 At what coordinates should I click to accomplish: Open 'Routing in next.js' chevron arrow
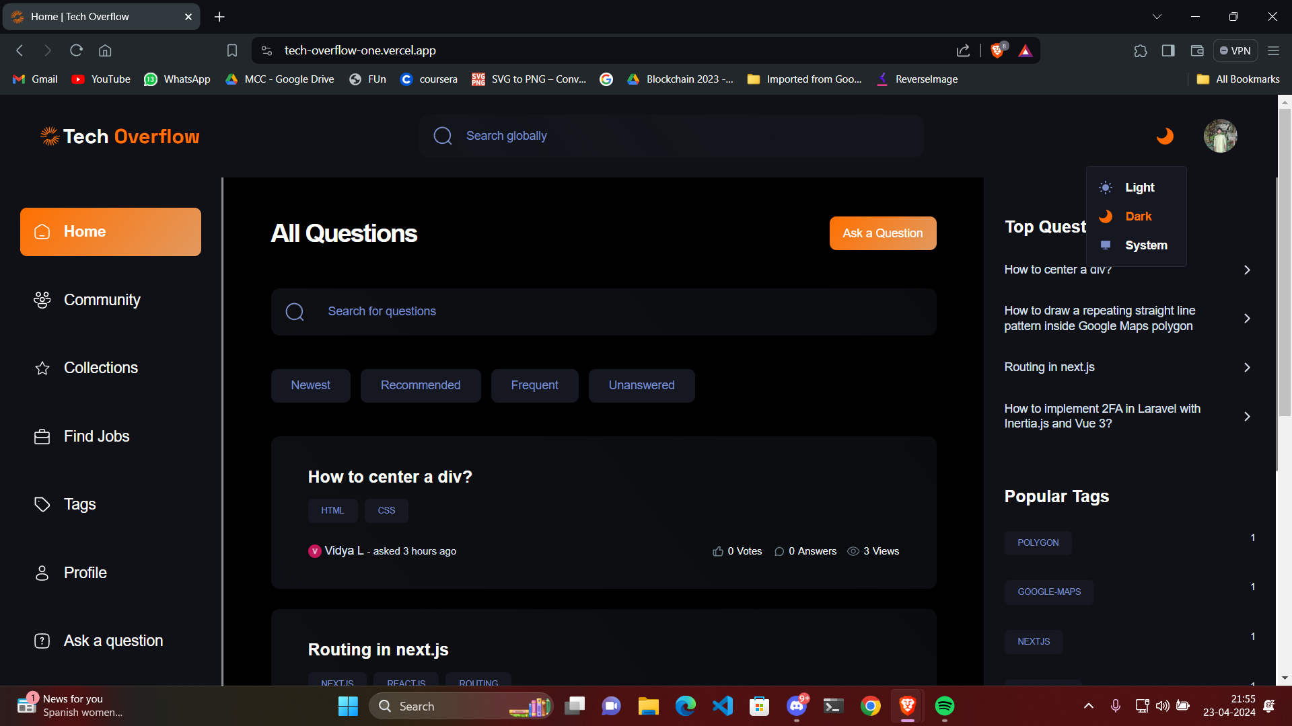(1247, 367)
